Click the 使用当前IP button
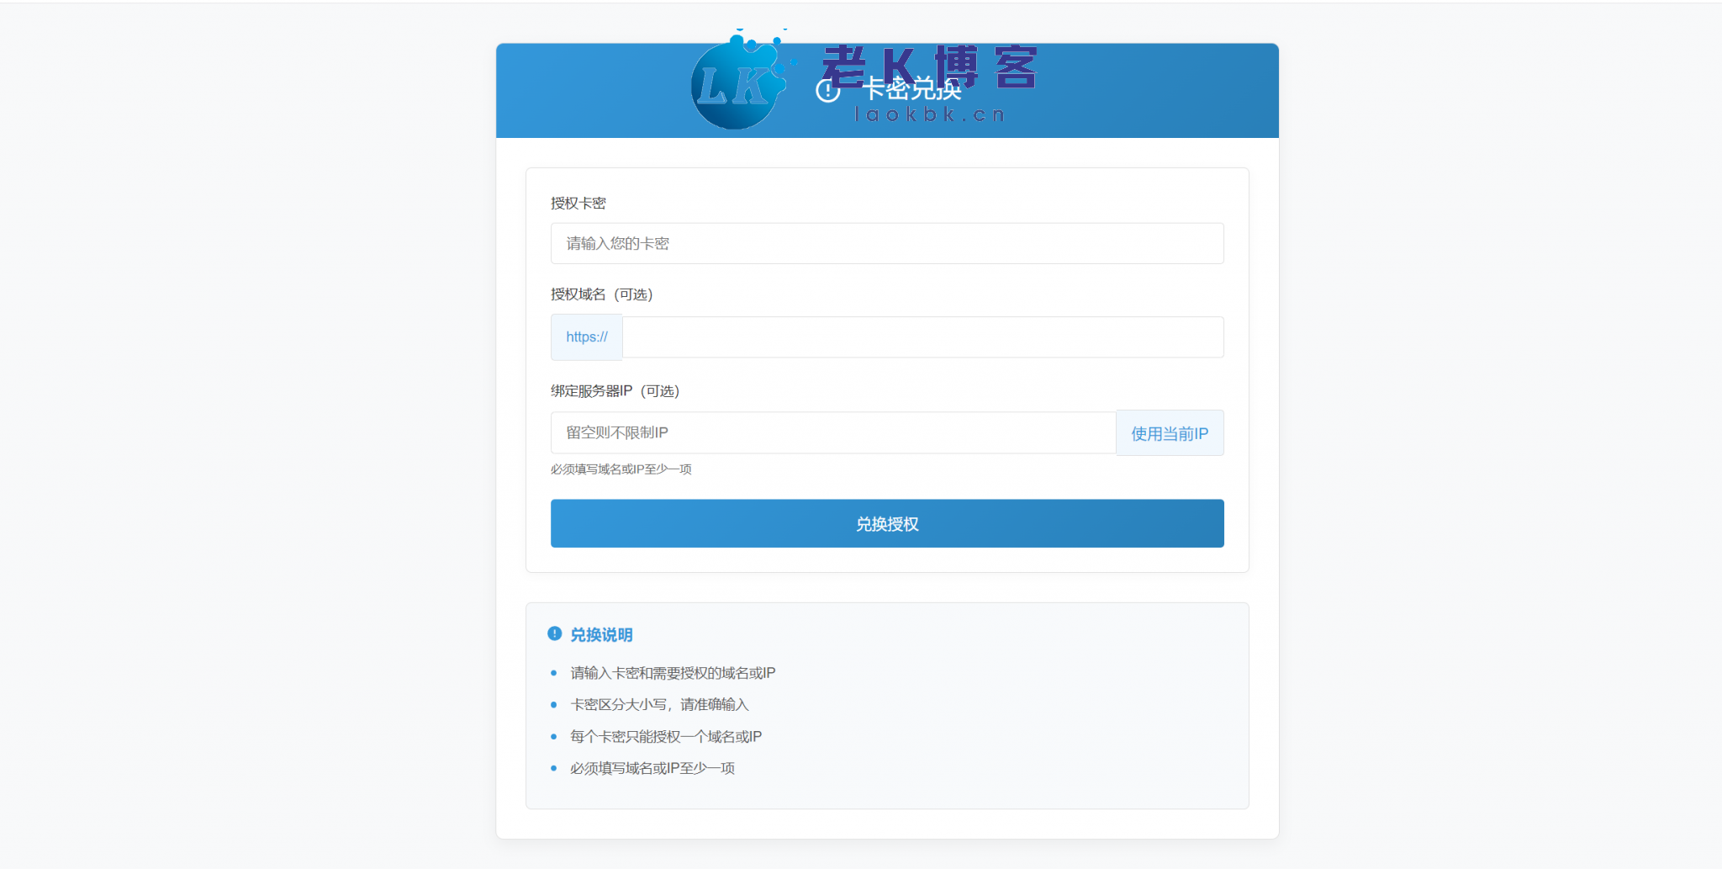 point(1170,433)
